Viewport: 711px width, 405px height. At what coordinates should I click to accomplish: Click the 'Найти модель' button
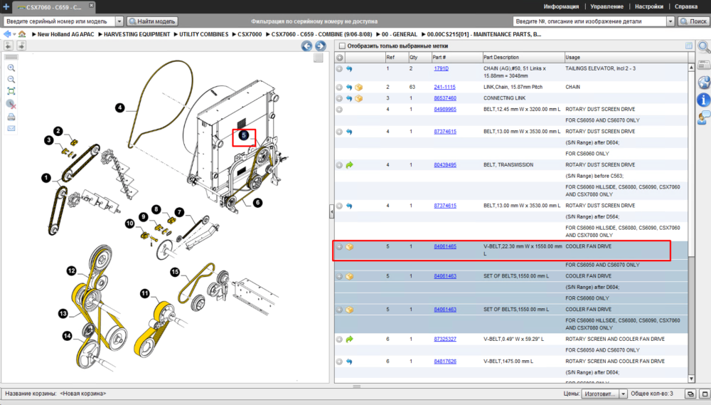tap(152, 21)
